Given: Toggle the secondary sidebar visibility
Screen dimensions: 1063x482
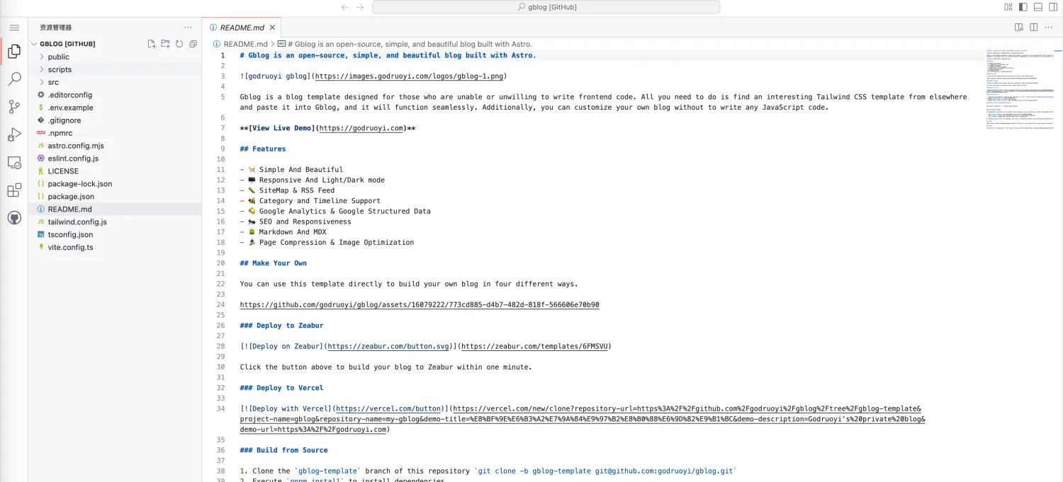Looking at the screenshot, I should [x=1052, y=7].
